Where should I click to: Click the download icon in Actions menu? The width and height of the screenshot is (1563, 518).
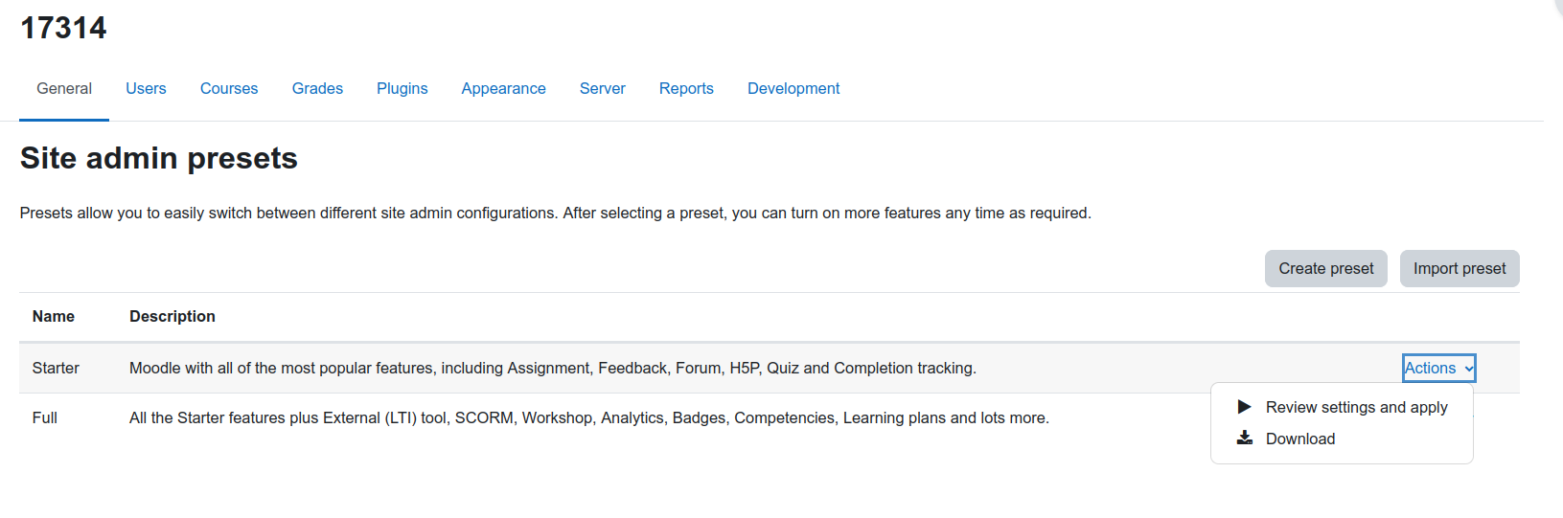click(1244, 438)
